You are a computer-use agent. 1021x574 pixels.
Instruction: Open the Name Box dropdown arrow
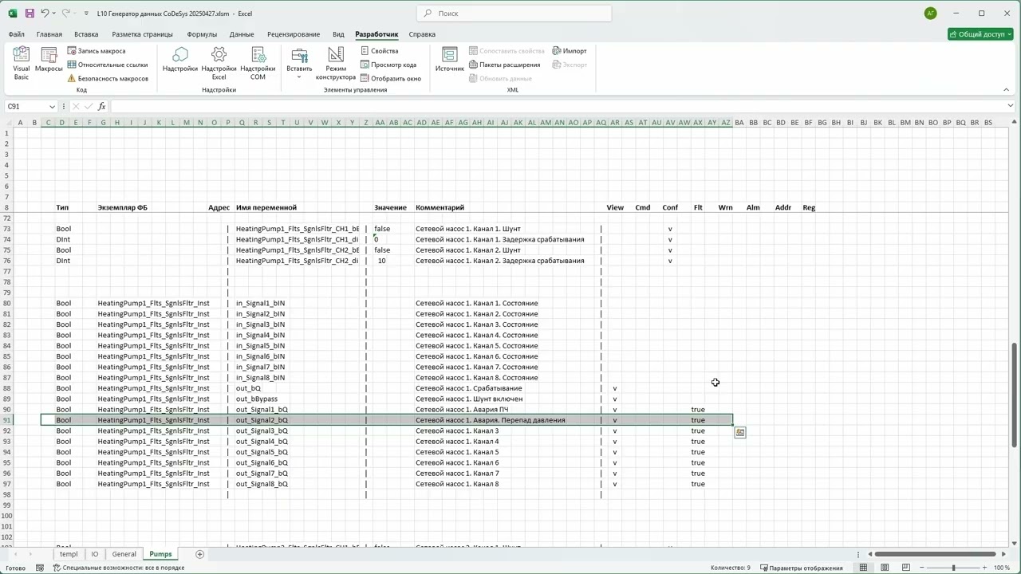click(52, 107)
